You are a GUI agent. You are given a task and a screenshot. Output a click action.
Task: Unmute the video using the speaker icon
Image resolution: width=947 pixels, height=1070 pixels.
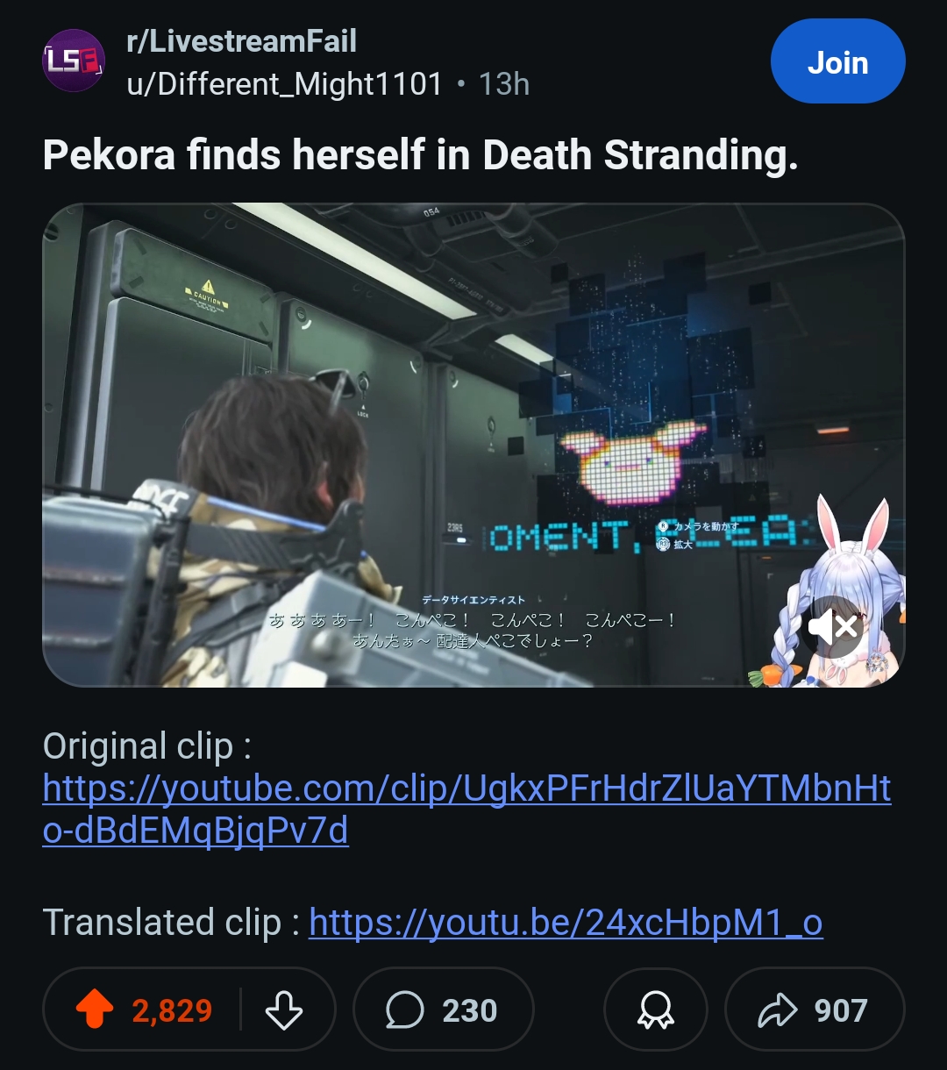(x=834, y=627)
